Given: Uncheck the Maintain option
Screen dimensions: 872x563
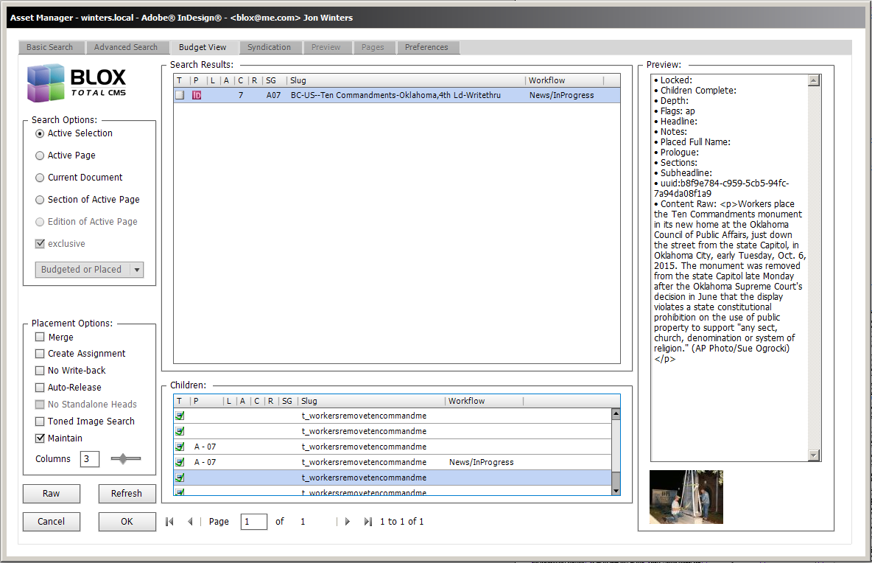Looking at the screenshot, I should [x=40, y=438].
